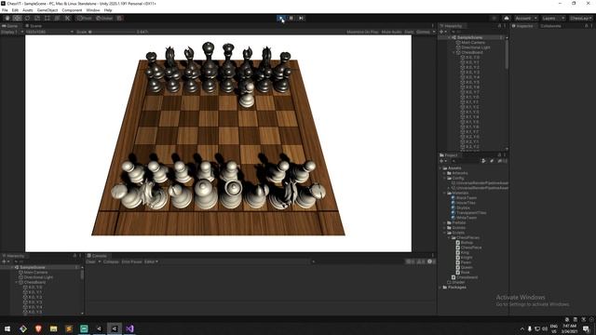
Task: Open the game resolution dropdown
Action: (x=49, y=32)
